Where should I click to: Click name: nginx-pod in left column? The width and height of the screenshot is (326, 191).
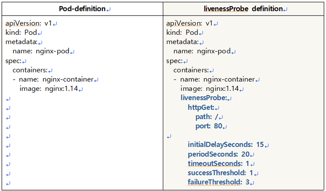click(x=41, y=52)
